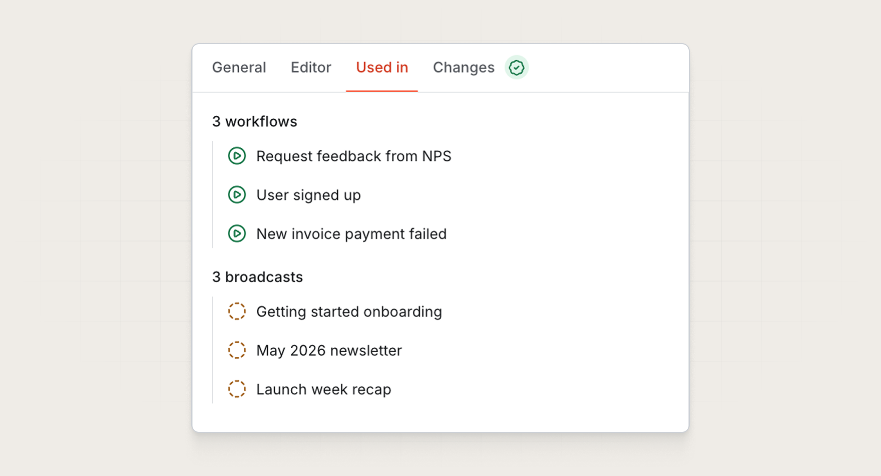This screenshot has height=476, width=881.
Task: Click the 3 broadcasts section heading
Action: tap(257, 277)
